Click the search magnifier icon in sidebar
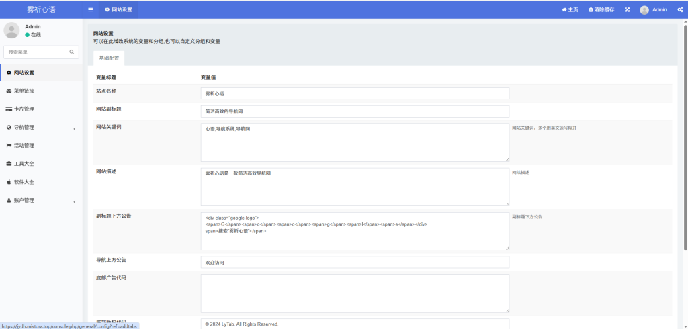Viewport: 688px width, 329px height. point(72,52)
